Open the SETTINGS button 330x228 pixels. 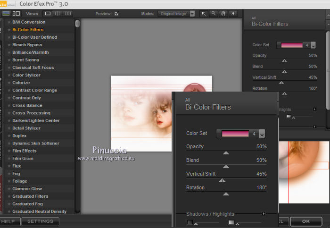[41, 221]
